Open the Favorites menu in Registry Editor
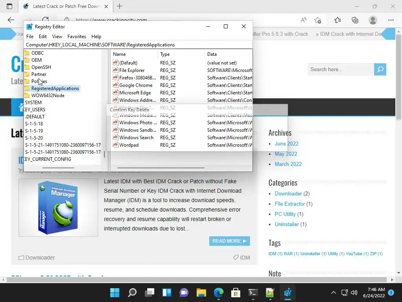 77,37
